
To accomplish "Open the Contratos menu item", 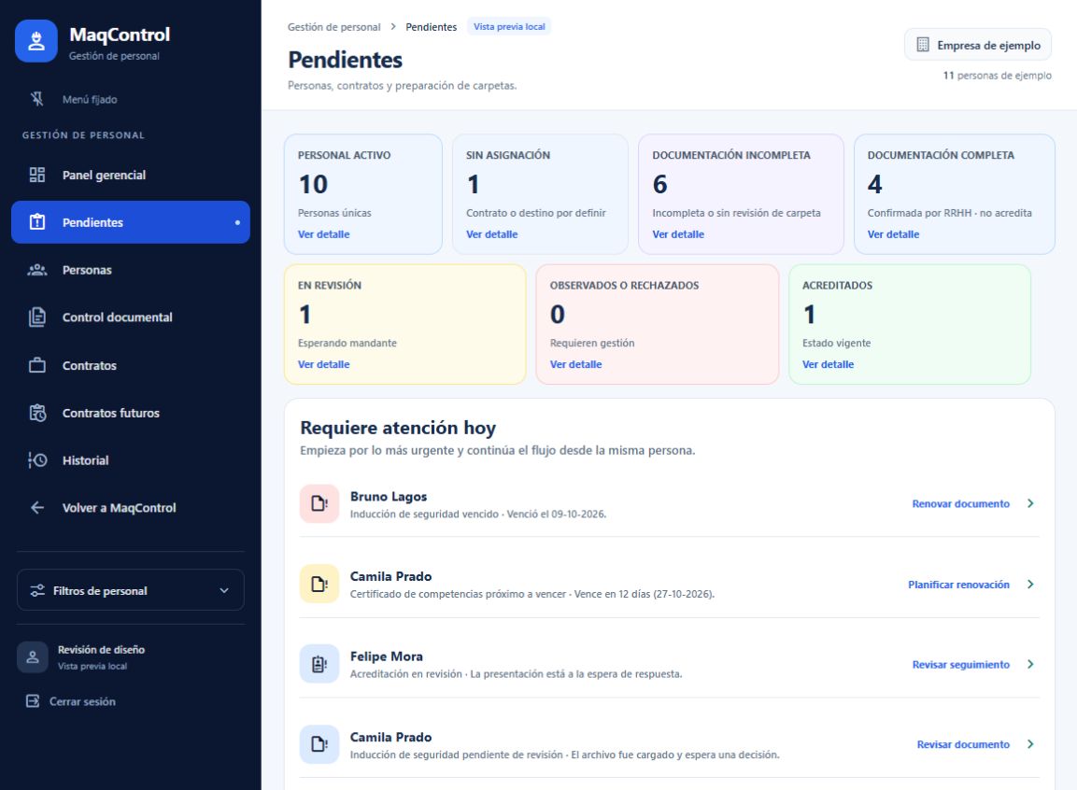I will coord(131,365).
